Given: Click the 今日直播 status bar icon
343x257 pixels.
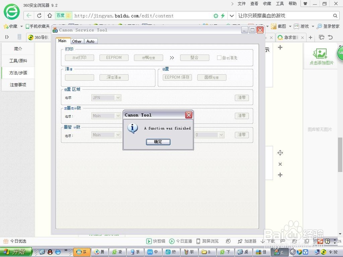Looking at the screenshot, I should click(181, 241).
